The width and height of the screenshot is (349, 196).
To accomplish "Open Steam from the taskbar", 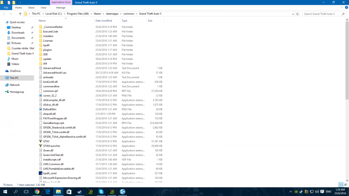I will [x=80, y=191].
